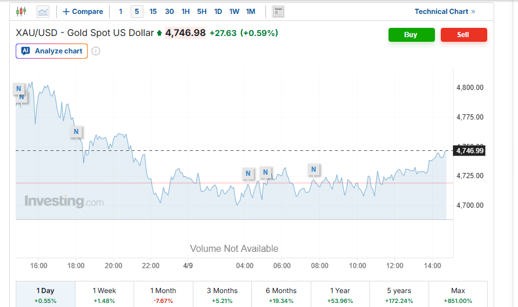Click info icon beside Analyze chart
This screenshot has width=518, height=307.
(x=96, y=51)
